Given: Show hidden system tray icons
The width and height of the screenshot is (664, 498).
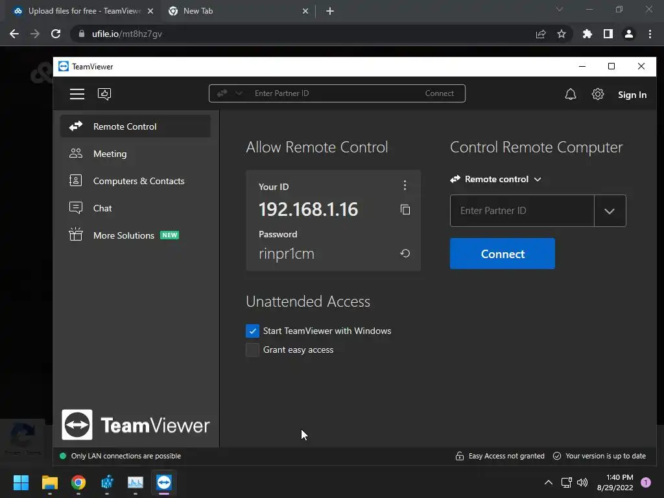Looking at the screenshot, I should click(548, 482).
